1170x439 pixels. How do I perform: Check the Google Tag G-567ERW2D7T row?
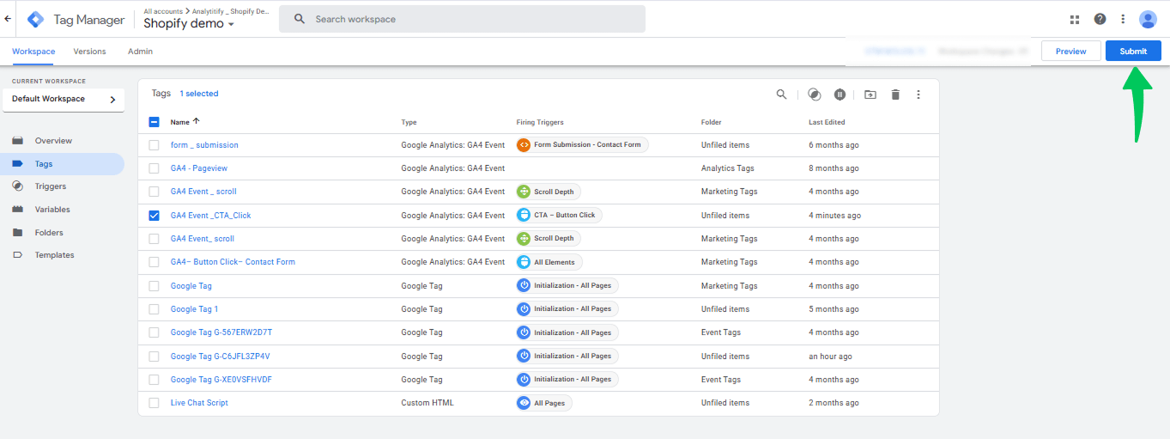[155, 332]
